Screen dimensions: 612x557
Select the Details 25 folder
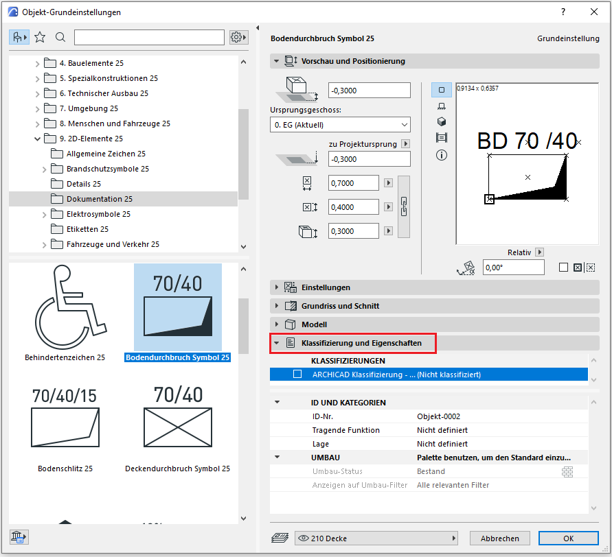click(84, 184)
